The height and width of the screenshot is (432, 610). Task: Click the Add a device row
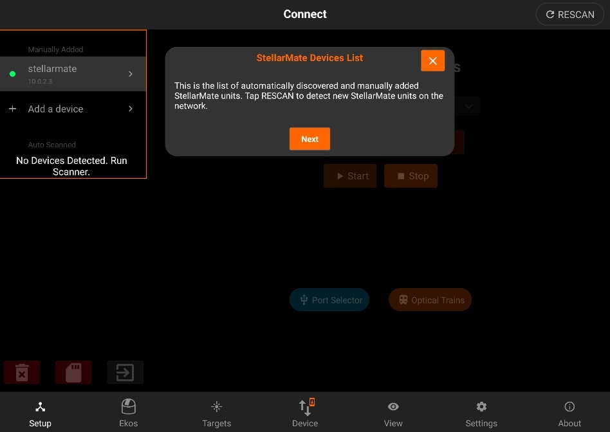tap(73, 109)
